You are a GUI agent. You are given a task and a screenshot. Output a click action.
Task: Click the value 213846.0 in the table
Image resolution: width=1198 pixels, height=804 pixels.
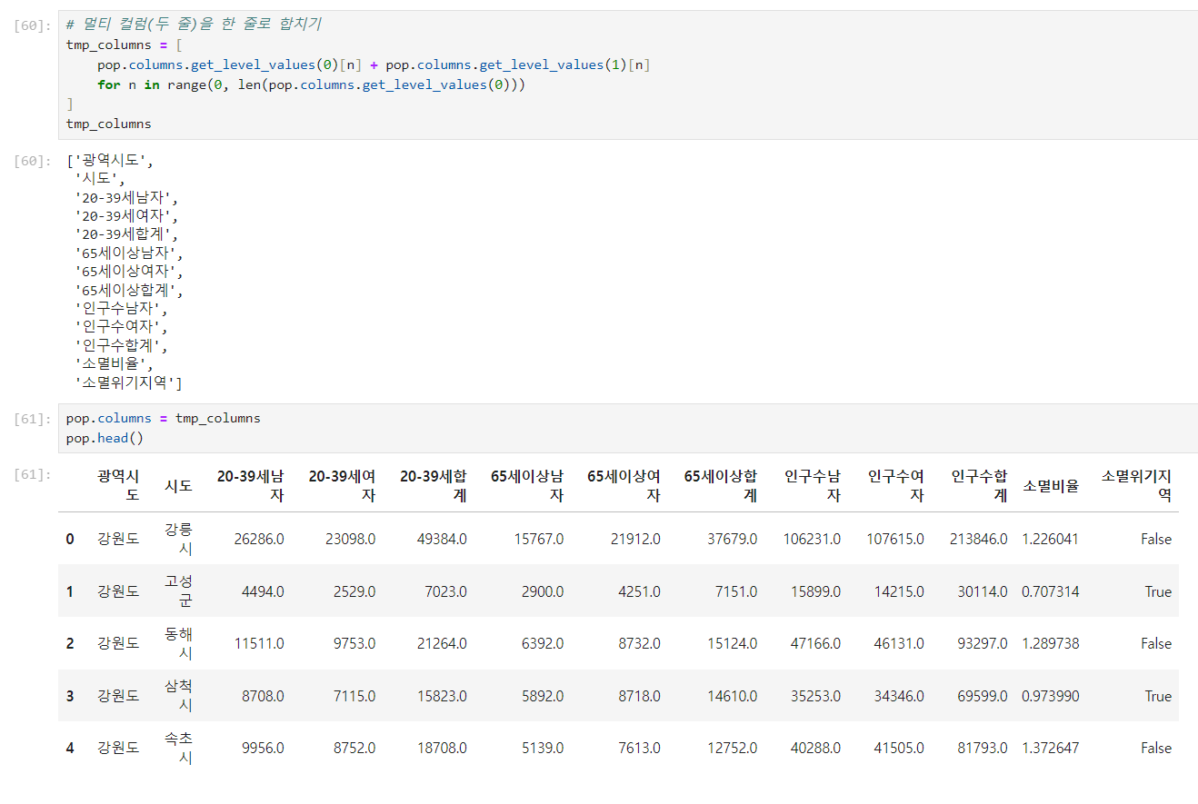point(979,539)
